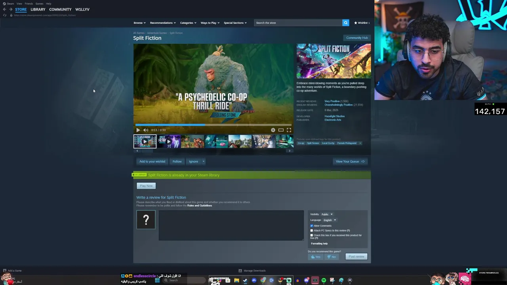The image size is (507, 285).
Task: Check Attach PC Specs to this review
Action: pyautogui.click(x=312, y=230)
